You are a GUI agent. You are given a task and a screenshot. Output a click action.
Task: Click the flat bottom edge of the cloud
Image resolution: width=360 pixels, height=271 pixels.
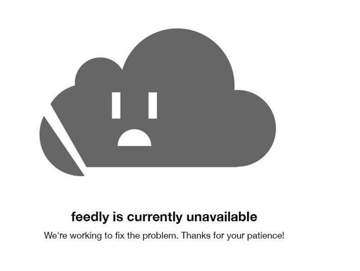[x=162, y=166]
